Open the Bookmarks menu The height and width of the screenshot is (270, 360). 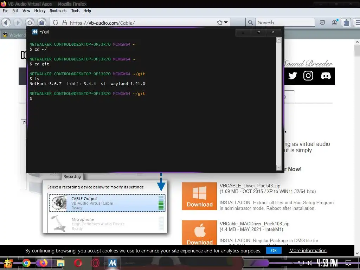click(x=58, y=11)
